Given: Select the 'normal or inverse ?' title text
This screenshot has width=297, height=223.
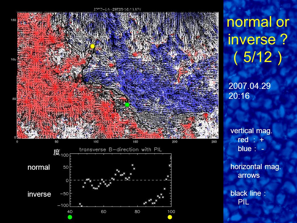Looking at the screenshot, I should (258, 31).
